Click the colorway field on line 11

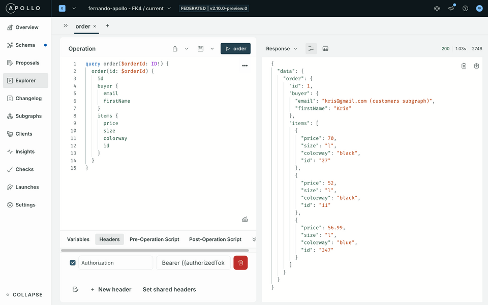115,138
